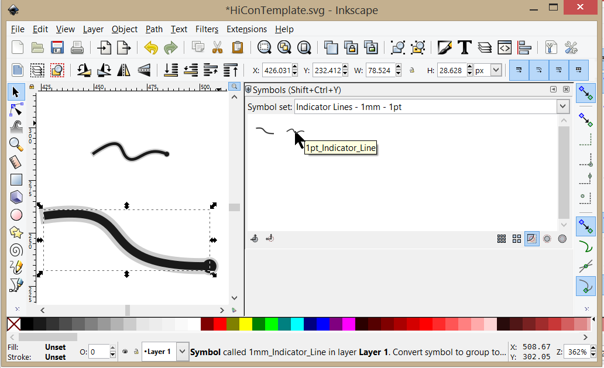Image resolution: width=604 pixels, height=368 pixels.
Task: Open the Symbol set dropdown
Action: [562, 106]
